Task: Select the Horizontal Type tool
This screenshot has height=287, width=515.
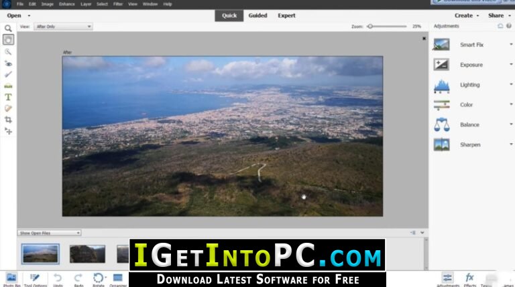Action: point(8,97)
